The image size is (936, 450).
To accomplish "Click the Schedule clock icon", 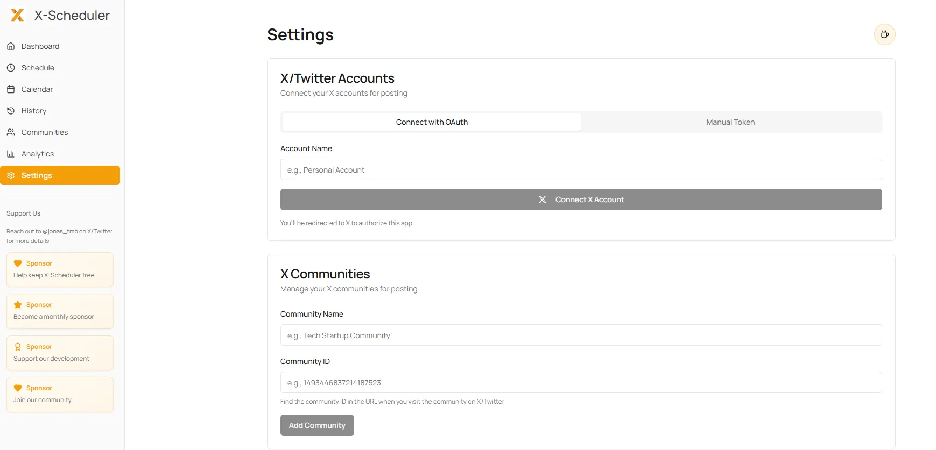I will coord(11,68).
